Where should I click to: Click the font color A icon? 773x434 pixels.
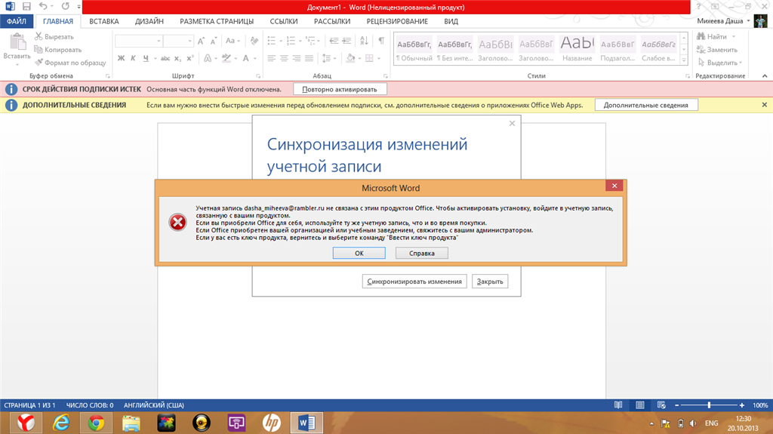245,58
